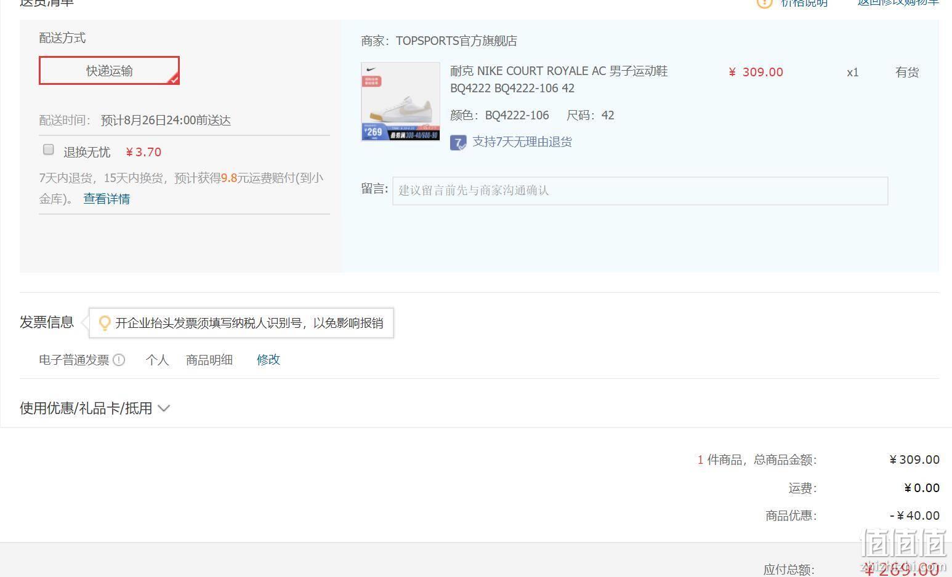The image size is (952, 577).
Task: Open 支持7天无理由退货 info text
Action: click(x=522, y=142)
